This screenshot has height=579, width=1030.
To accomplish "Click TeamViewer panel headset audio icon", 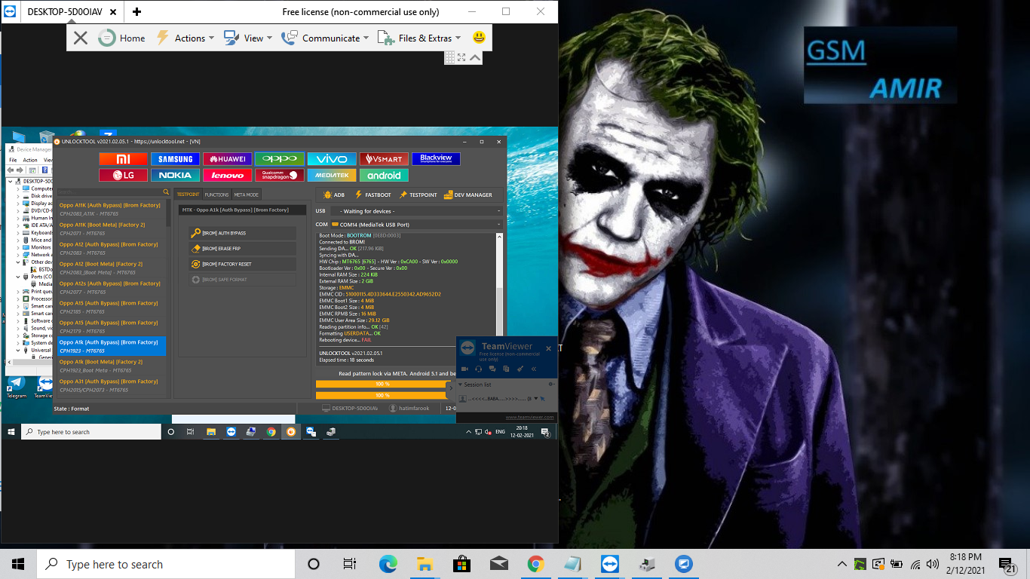I will point(479,369).
